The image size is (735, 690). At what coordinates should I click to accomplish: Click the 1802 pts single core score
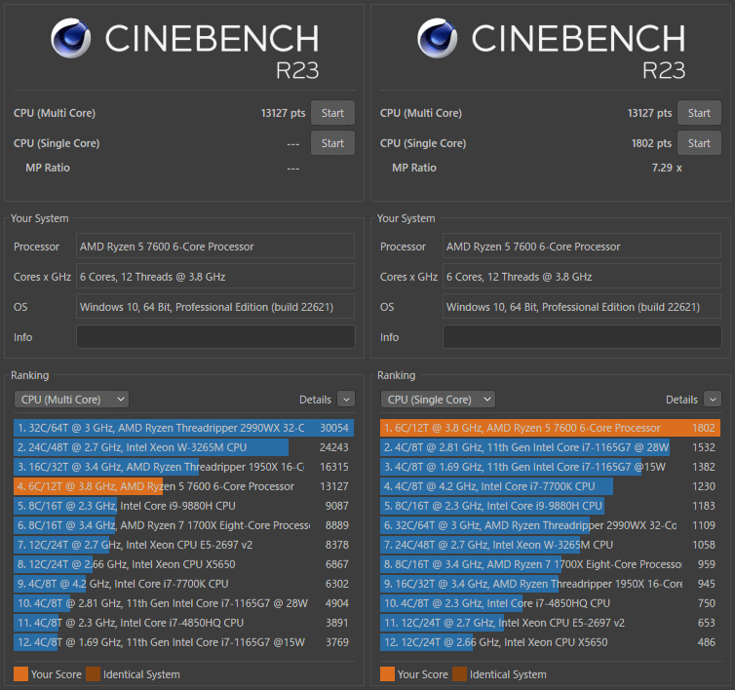click(651, 143)
